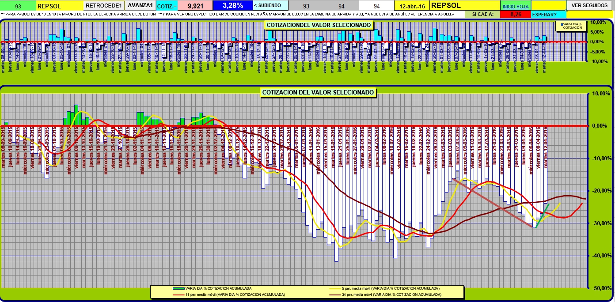Select the '< SUBIENDO' status cell
Viewport: 615px width, 302px height.
coord(270,6)
